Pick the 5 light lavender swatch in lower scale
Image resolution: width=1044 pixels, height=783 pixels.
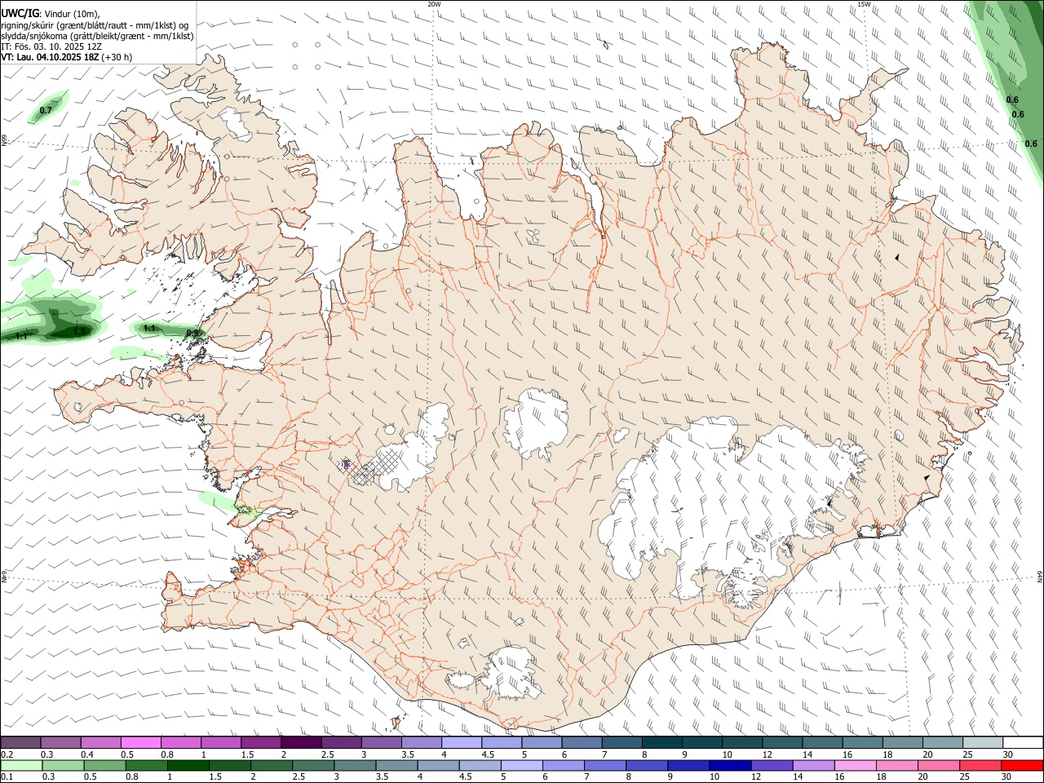(522, 766)
